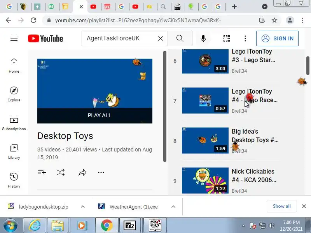This screenshot has width=311, height=233.
Task: Bookmark this page with the star
Action: pos(274,20)
